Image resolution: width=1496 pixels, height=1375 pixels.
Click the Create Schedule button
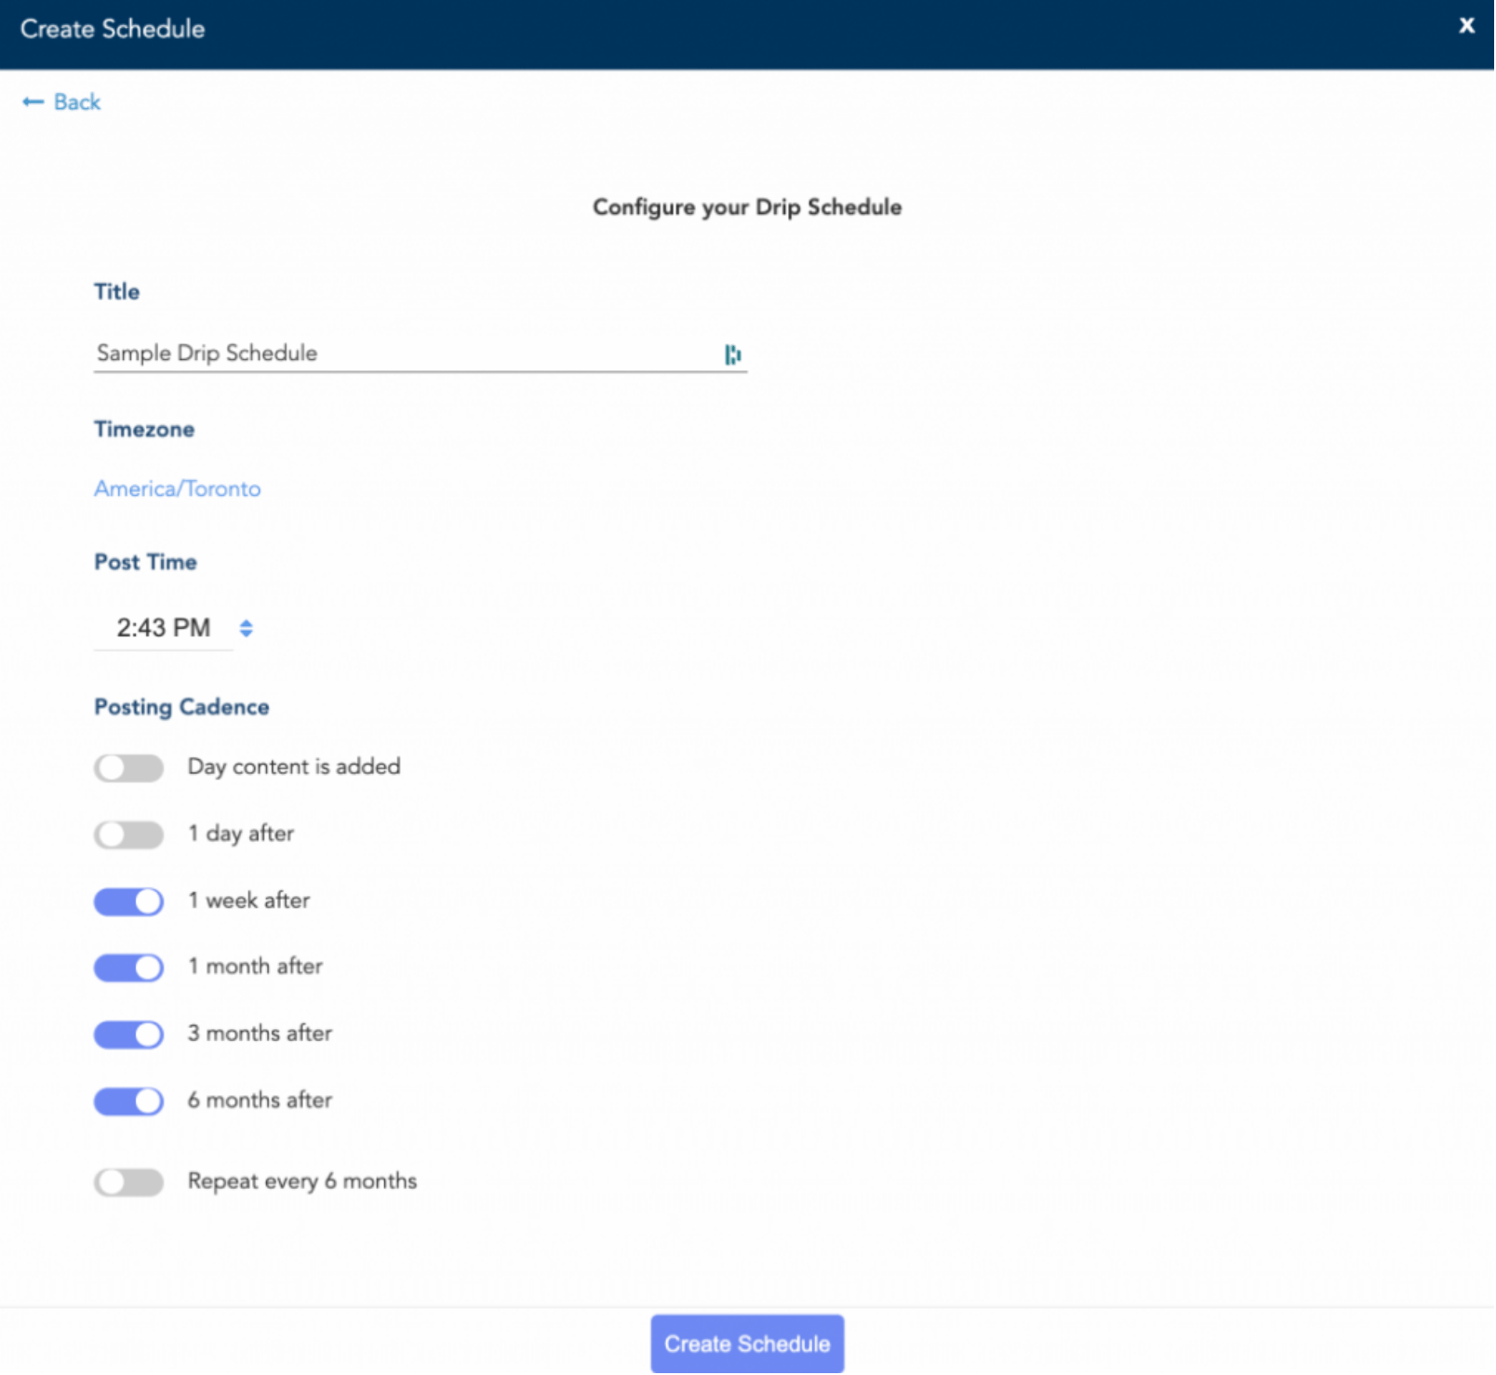click(747, 1344)
